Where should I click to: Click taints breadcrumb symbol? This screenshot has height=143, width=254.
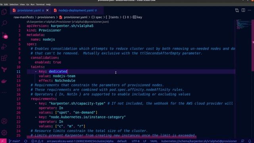(112, 17)
